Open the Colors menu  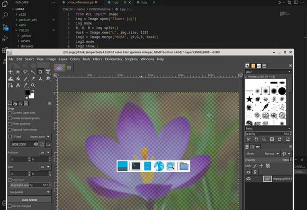tap(75, 59)
